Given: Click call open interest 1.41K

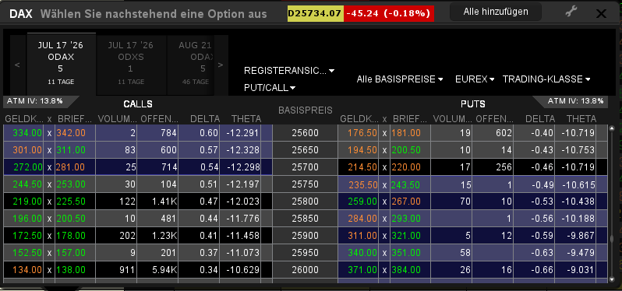Looking at the screenshot, I should [x=164, y=201].
